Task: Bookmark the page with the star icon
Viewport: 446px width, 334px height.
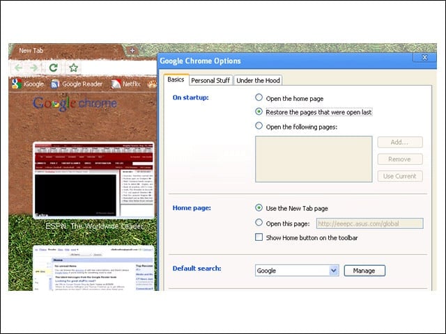Action: tap(73, 67)
